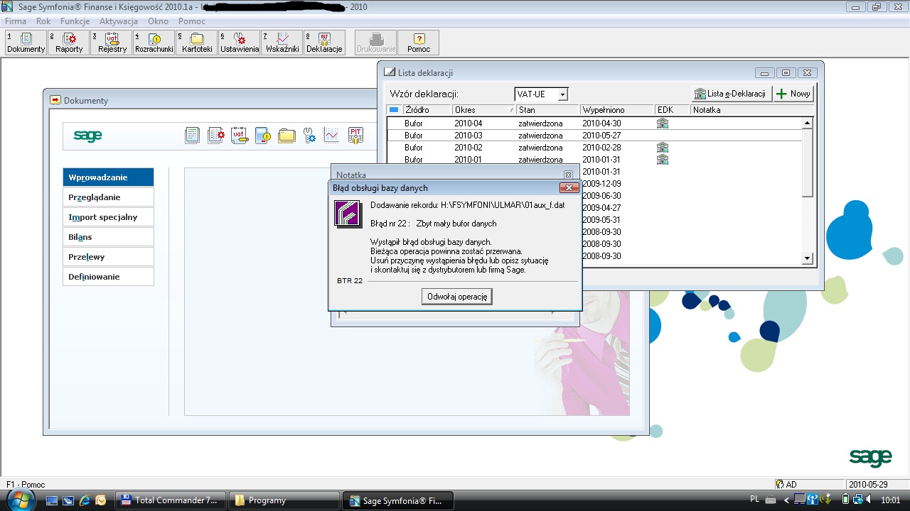Screen dimensions: 910x511
Task: Click the 2009-06-30 filled date
Action: 601,196
